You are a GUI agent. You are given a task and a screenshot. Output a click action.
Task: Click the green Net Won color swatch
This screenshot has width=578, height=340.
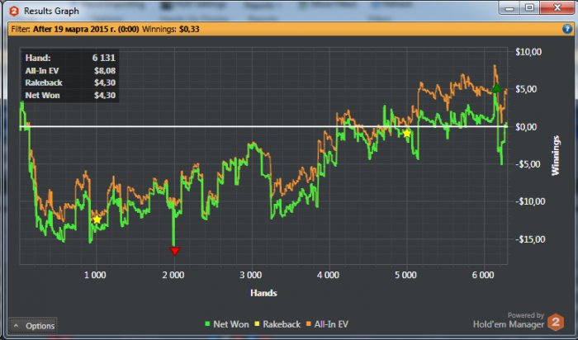click(207, 324)
